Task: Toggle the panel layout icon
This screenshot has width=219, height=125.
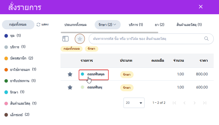Action: coord(65,39)
